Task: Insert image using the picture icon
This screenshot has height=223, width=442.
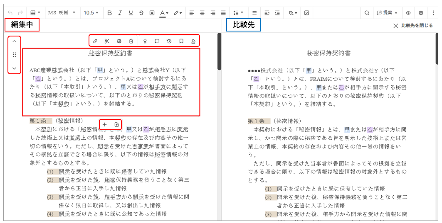Action: tap(306, 13)
